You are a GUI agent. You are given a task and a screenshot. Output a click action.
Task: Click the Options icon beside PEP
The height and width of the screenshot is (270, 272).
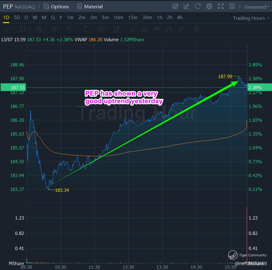coord(46,6)
